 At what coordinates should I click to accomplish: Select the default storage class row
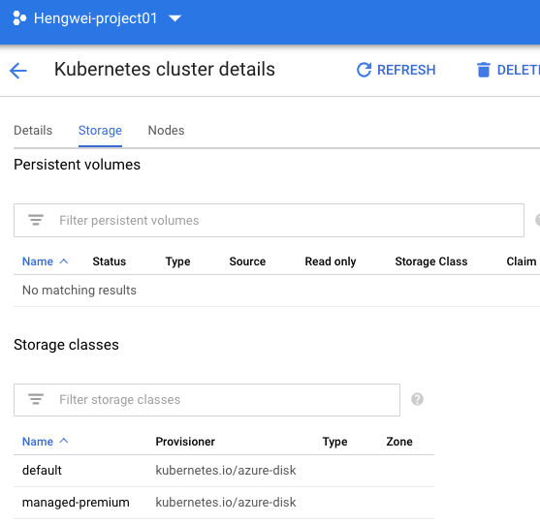[x=224, y=471]
